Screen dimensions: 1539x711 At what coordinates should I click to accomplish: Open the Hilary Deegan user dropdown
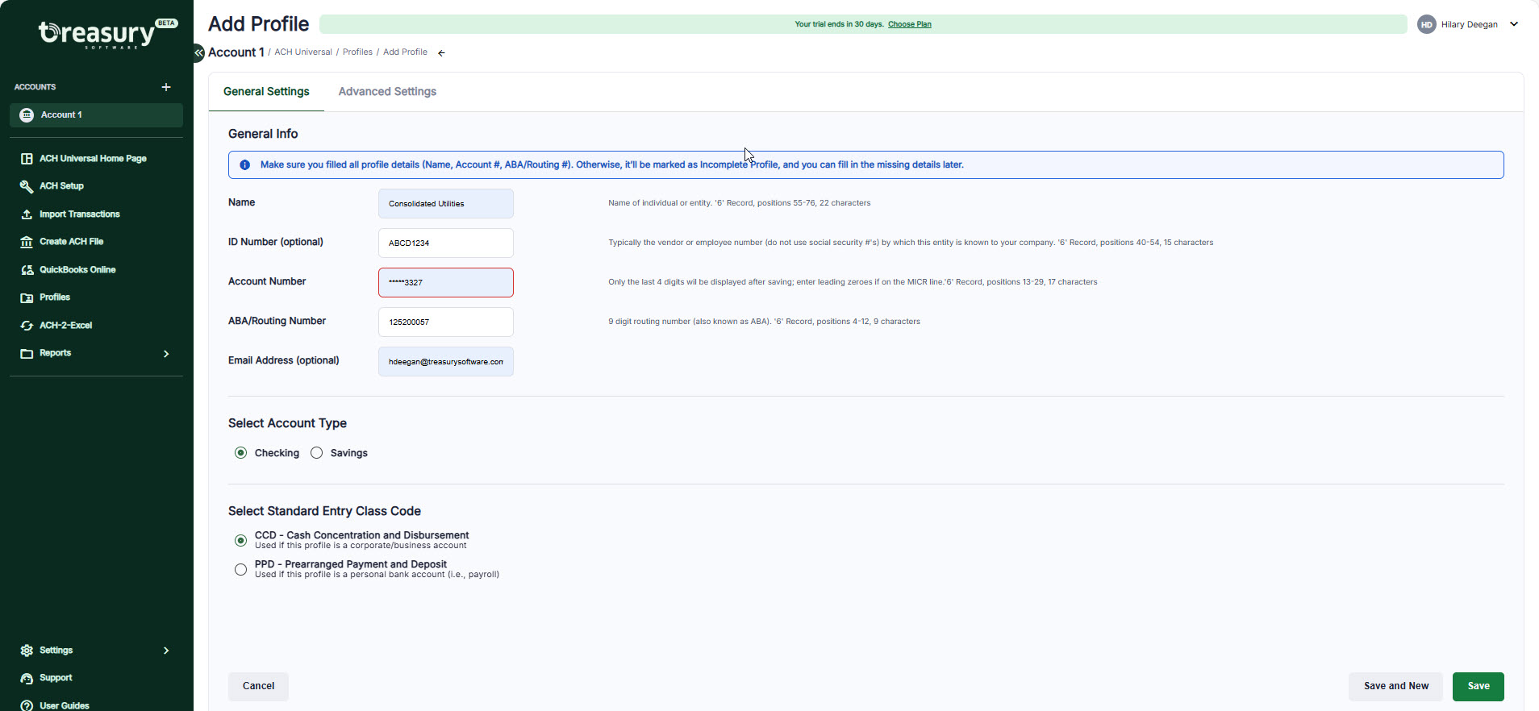(1513, 24)
